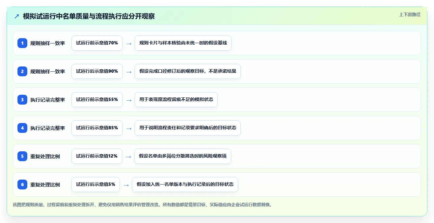The height and width of the screenshot is (223, 434).
Task: Open 用于表现原流程留痕不足的模拟状态 box
Action: point(176,100)
